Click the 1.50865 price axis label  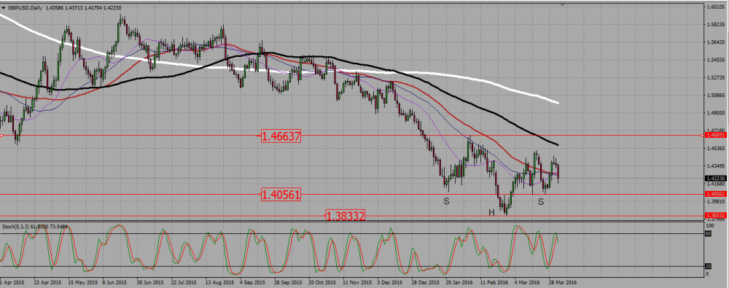click(x=715, y=96)
